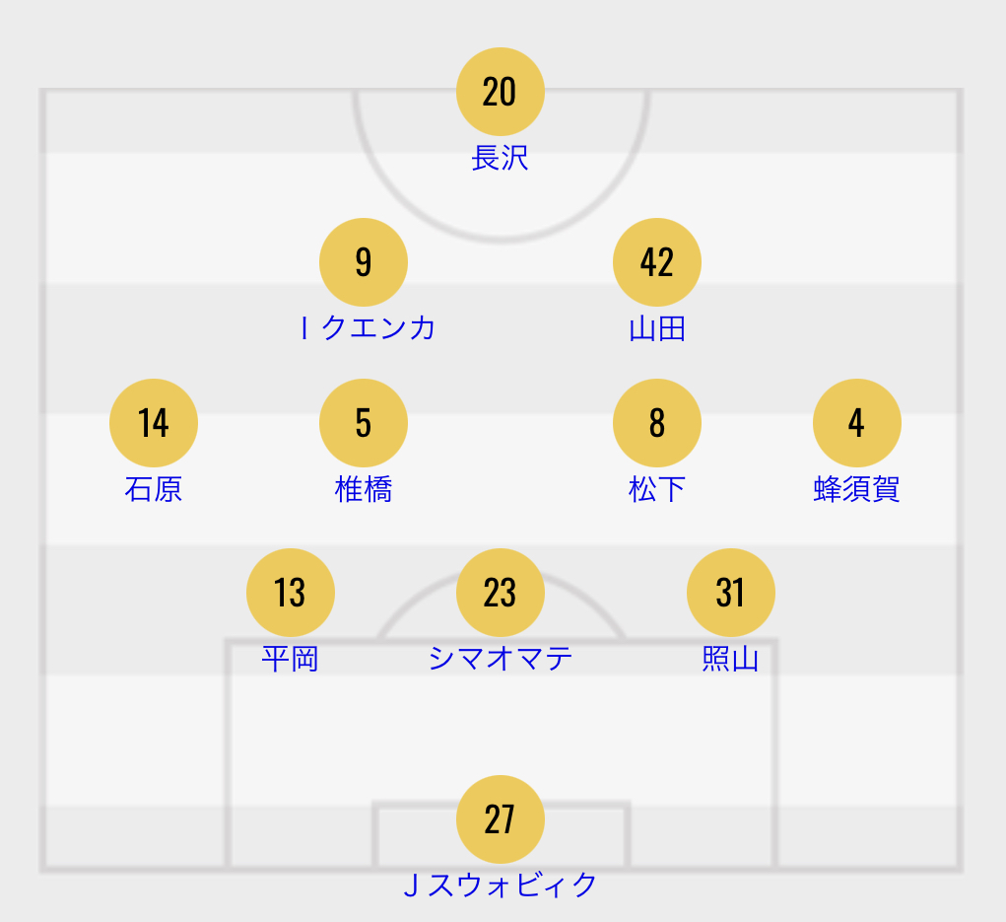
Task: Click the 山田 name link
Action: click(656, 328)
